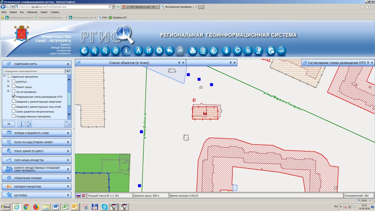Screen dimensions: 375x211
Task: Collapse the Содержание карты panel
Action: tap(68, 64)
